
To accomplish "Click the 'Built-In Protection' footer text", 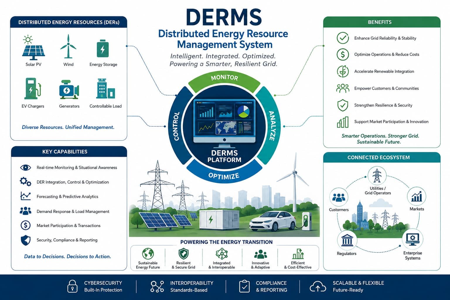I will point(103,290).
